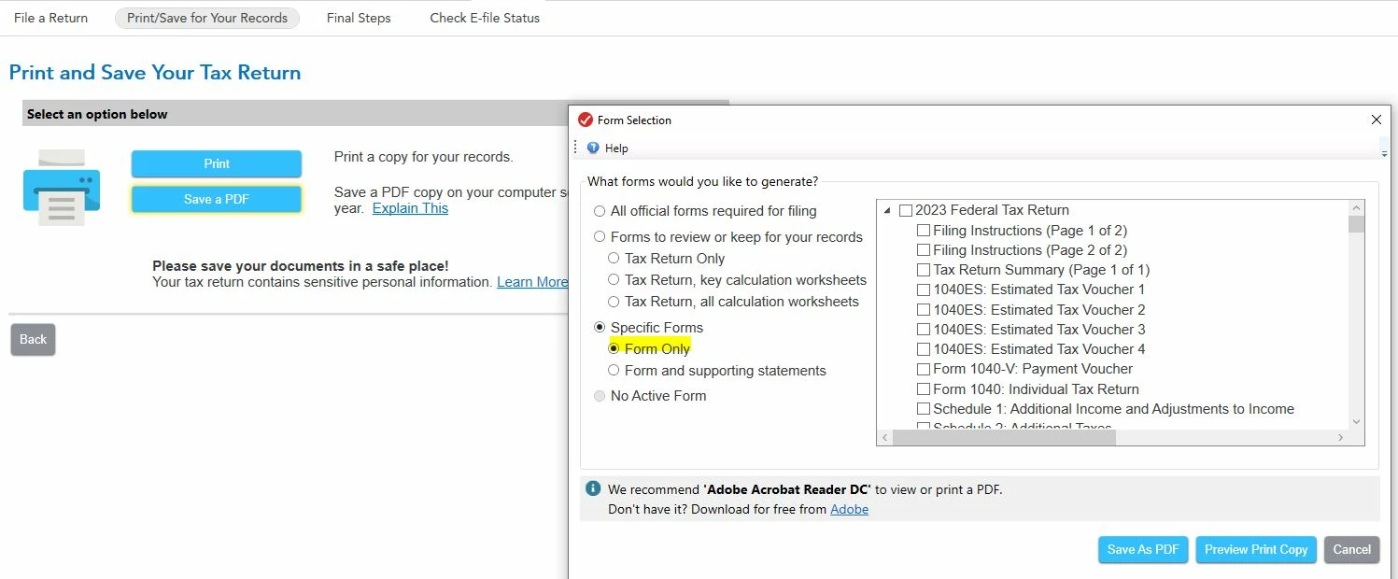Screen dimensions: 1398x579
Task: Click the forms list scroll-down arrow
Action: click(x=1356, y=422)
